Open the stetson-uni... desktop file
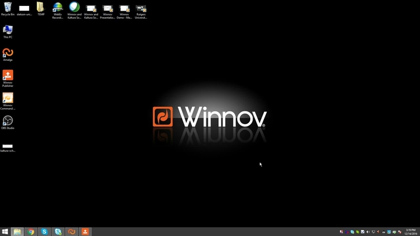 [x=24, y=10]
